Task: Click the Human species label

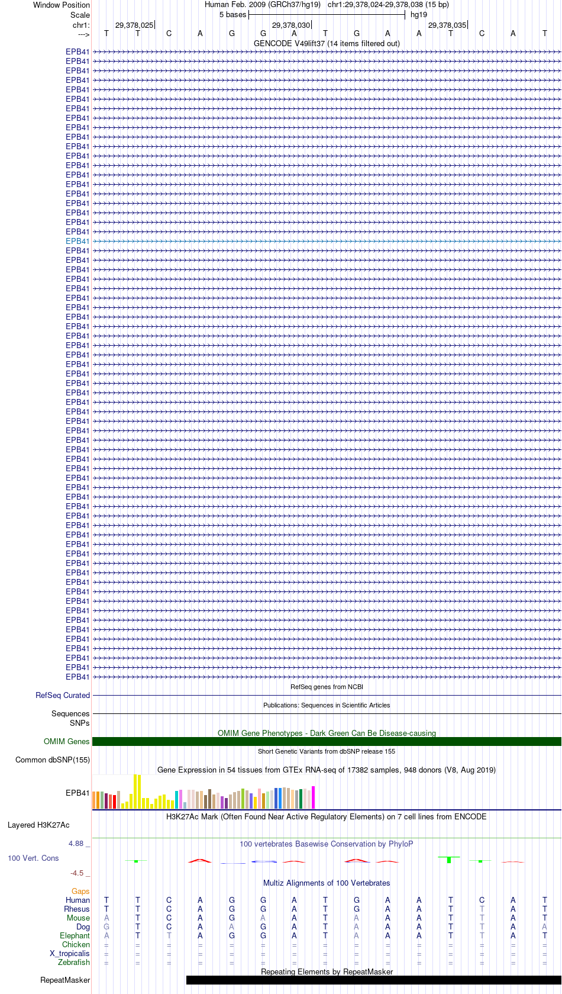Action: pos(78,900)
